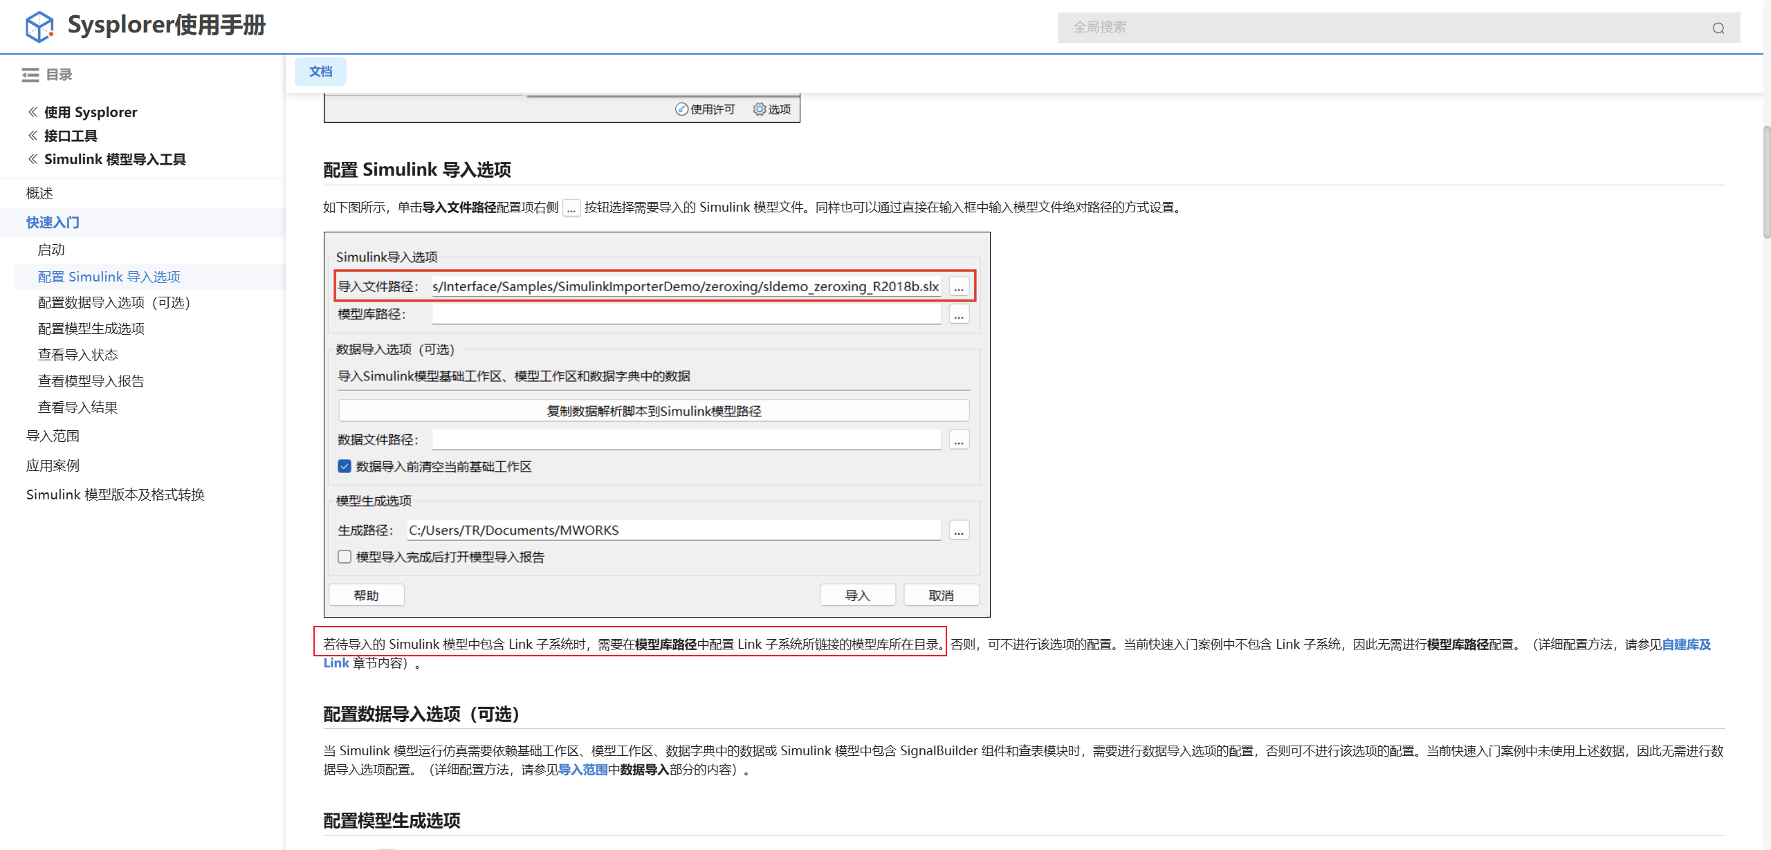
Task: Click the 配置数据导入选项（可选）heading
Action: 422,714
